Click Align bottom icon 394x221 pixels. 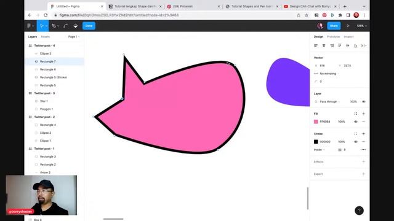point(356,45)
